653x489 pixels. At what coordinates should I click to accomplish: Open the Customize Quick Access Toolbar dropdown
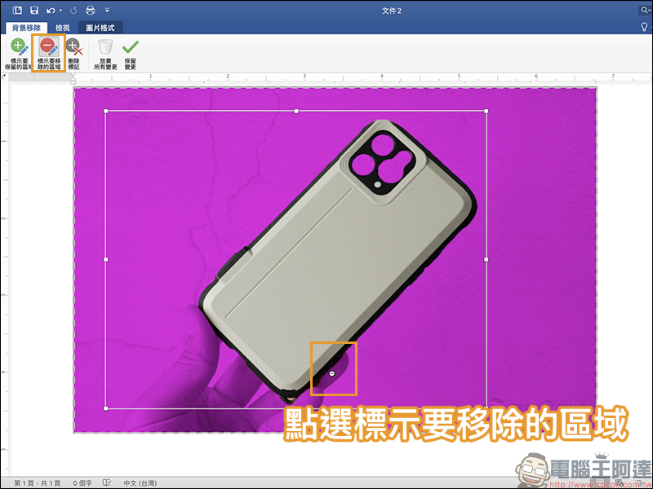click(x=107, y=11)
